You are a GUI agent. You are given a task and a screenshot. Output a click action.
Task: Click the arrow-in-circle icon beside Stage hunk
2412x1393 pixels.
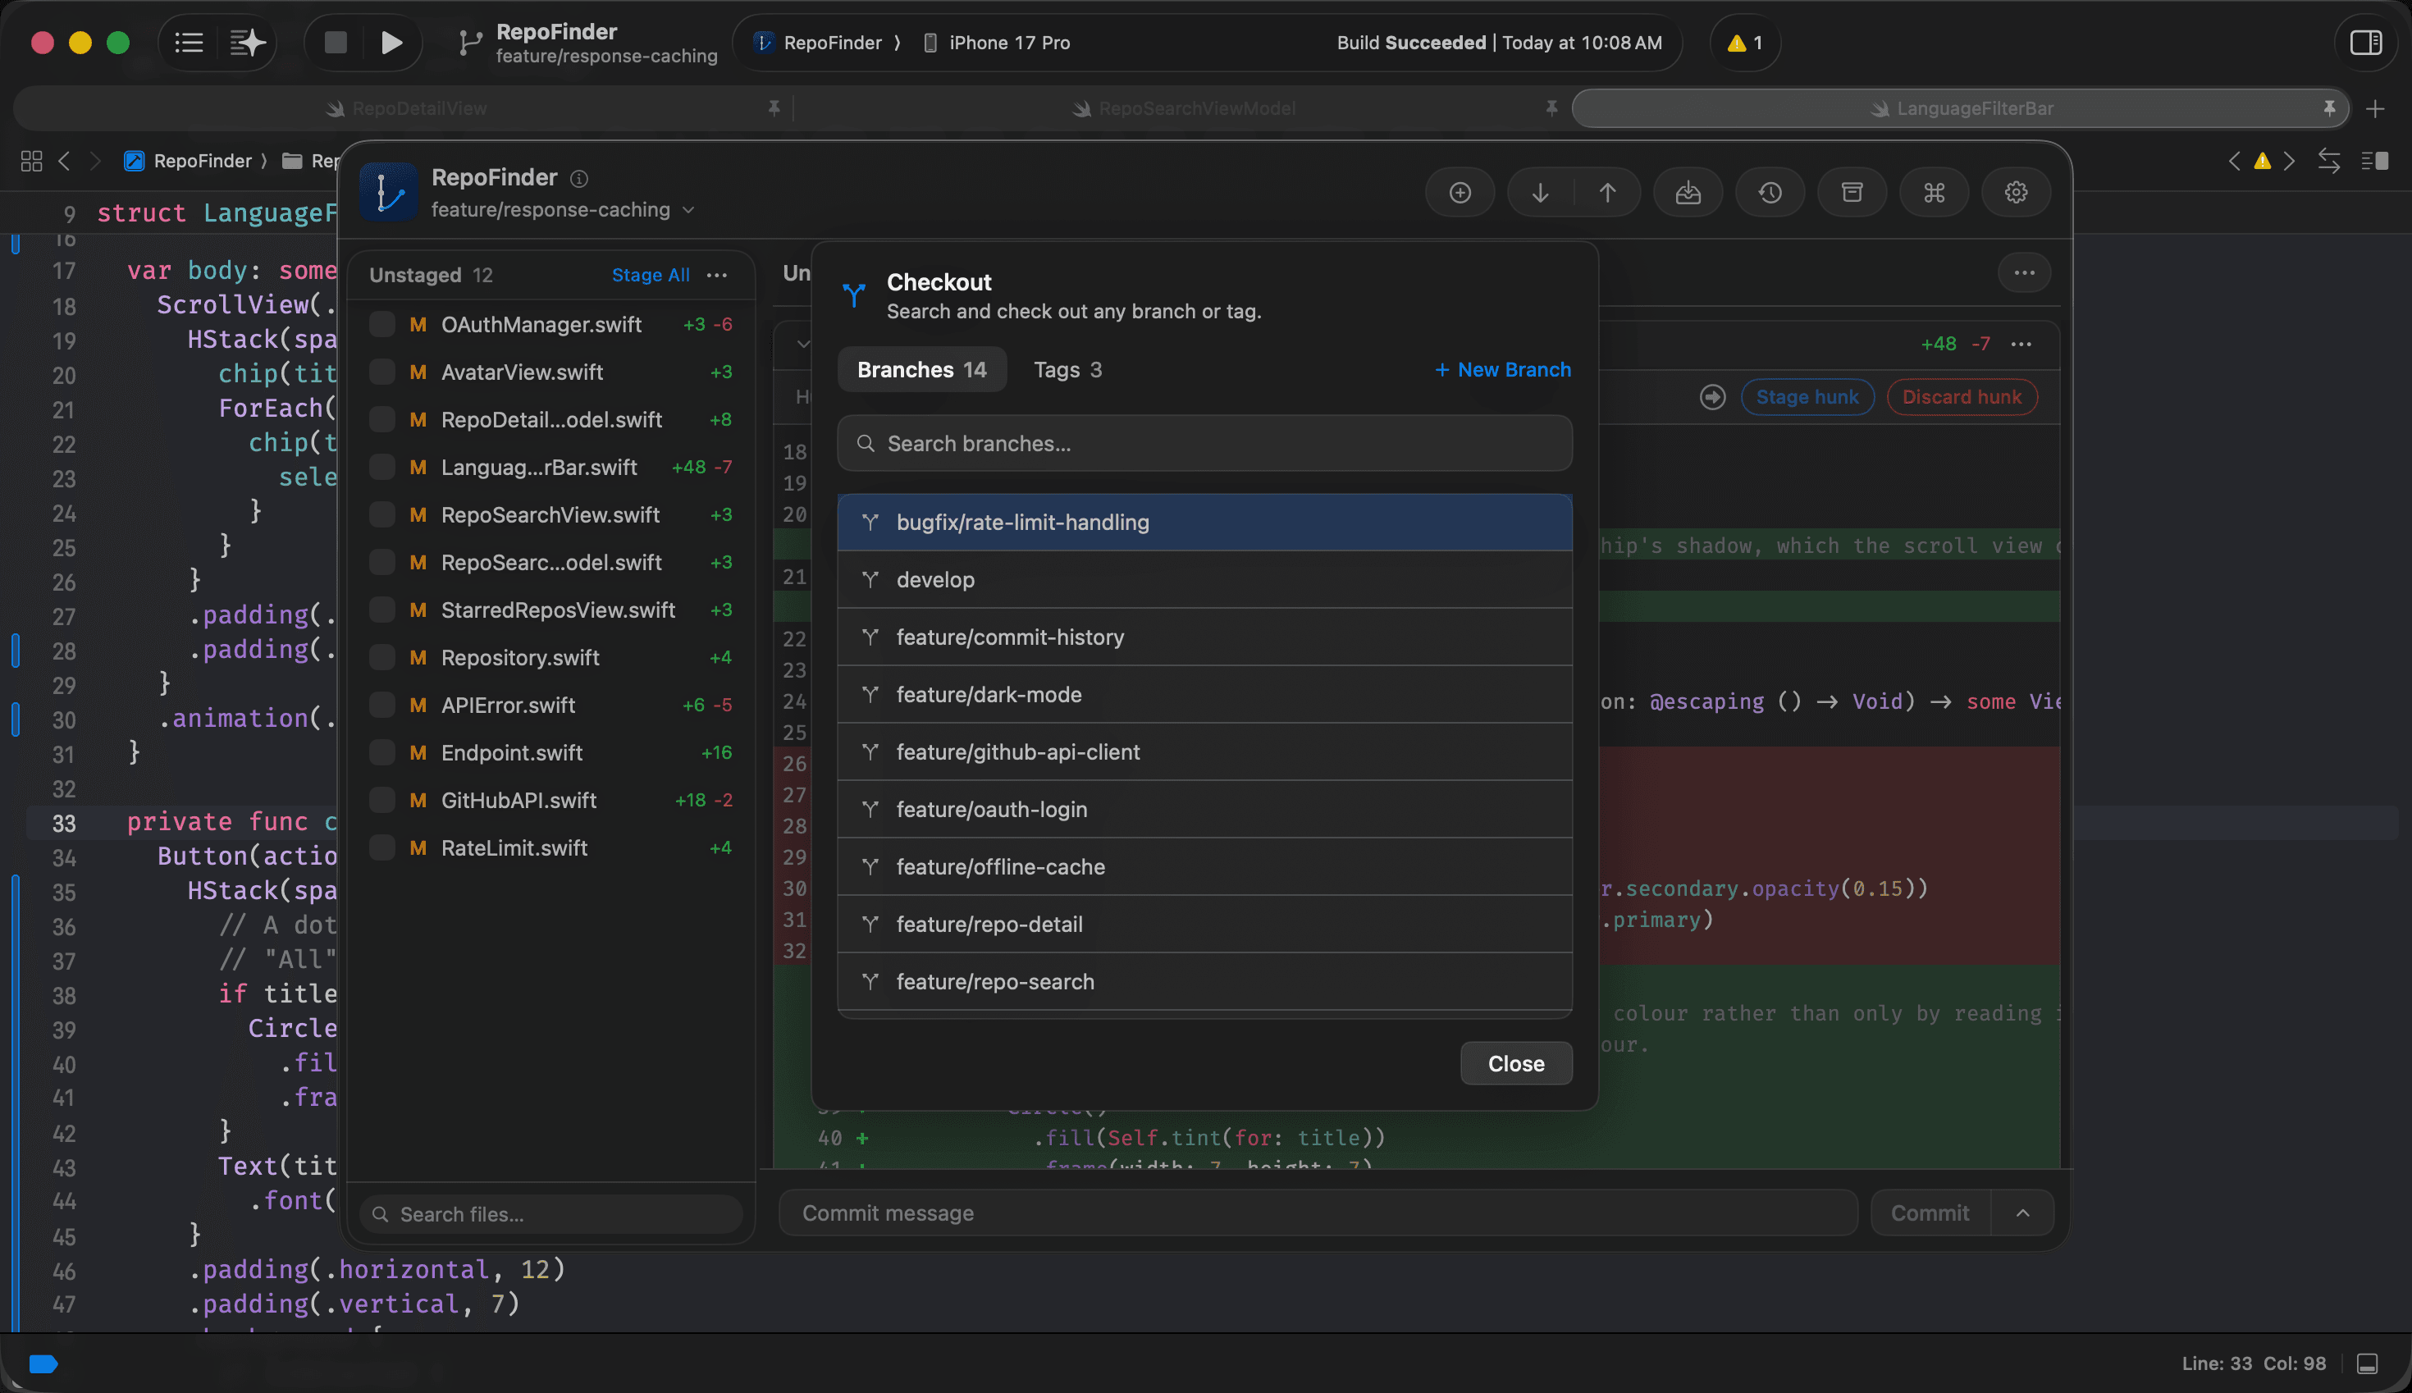coord(1713,397)
